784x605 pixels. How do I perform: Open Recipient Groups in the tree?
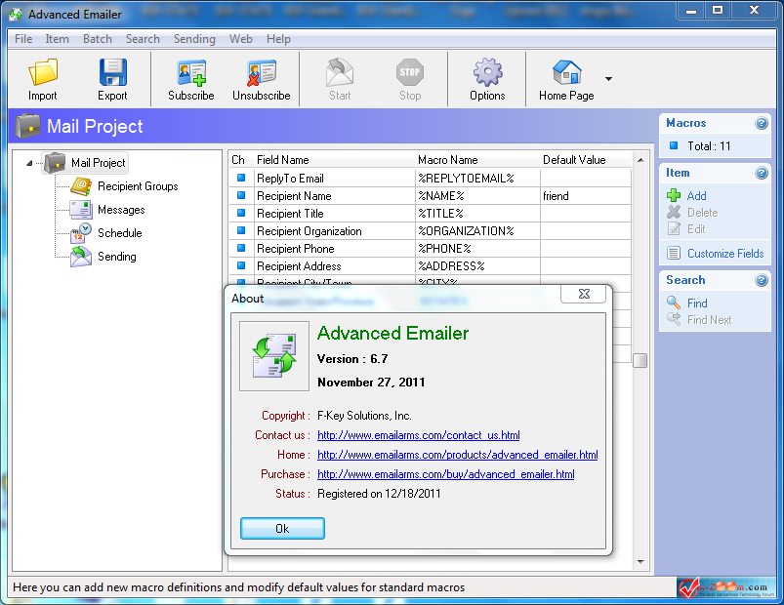pyautogui.click(x=138, y=186)
